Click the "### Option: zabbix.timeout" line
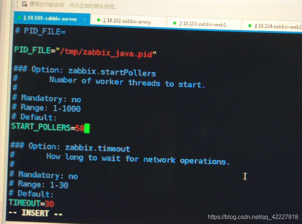The width and height of the screenshot is (302, 224). pos(70,147)
